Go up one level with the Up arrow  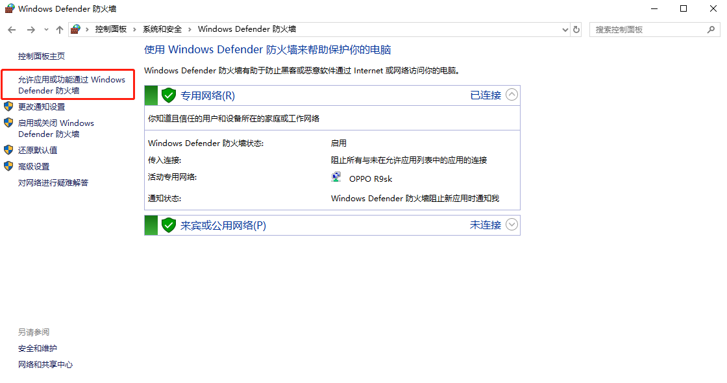[x=59, y=30]
